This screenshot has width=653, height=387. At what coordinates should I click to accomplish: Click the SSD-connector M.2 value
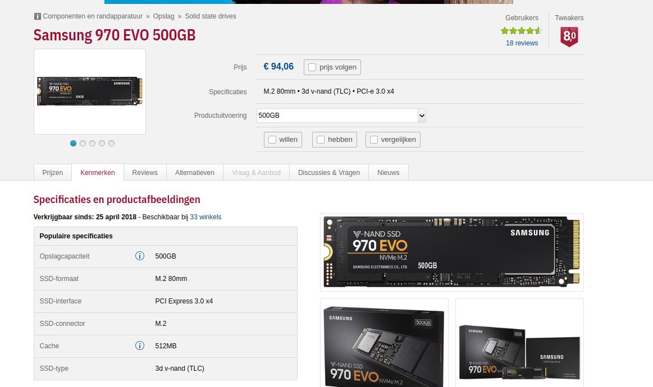161,323
